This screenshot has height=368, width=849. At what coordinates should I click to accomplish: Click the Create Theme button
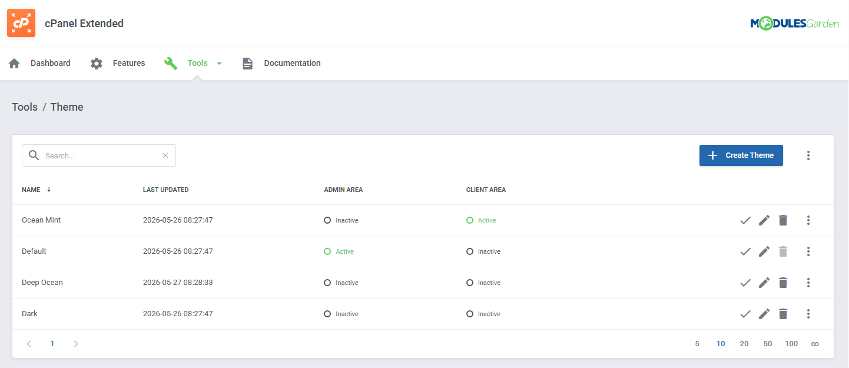pos(741,155)
